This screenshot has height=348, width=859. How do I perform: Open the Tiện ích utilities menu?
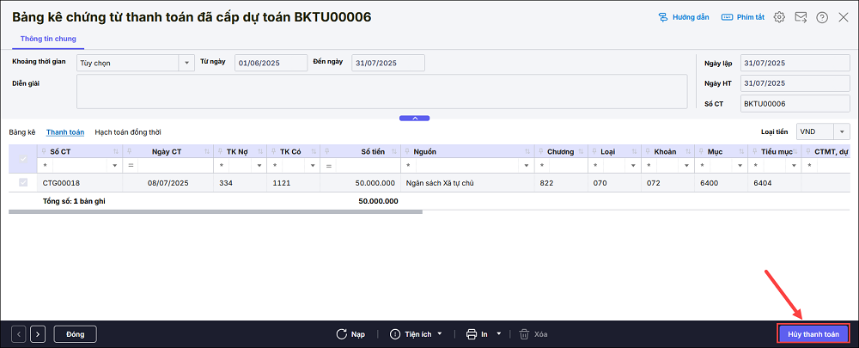click(416, 333)
